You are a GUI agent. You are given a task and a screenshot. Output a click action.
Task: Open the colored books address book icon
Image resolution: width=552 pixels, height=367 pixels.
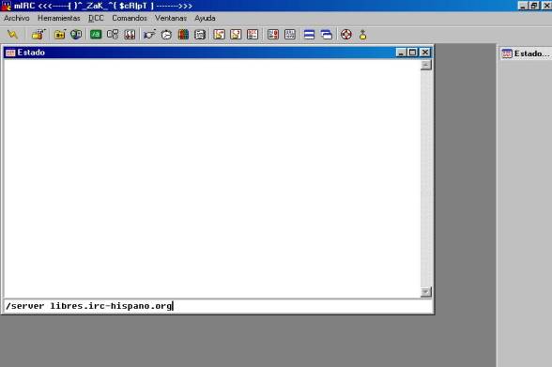click(x=183, y=35)
